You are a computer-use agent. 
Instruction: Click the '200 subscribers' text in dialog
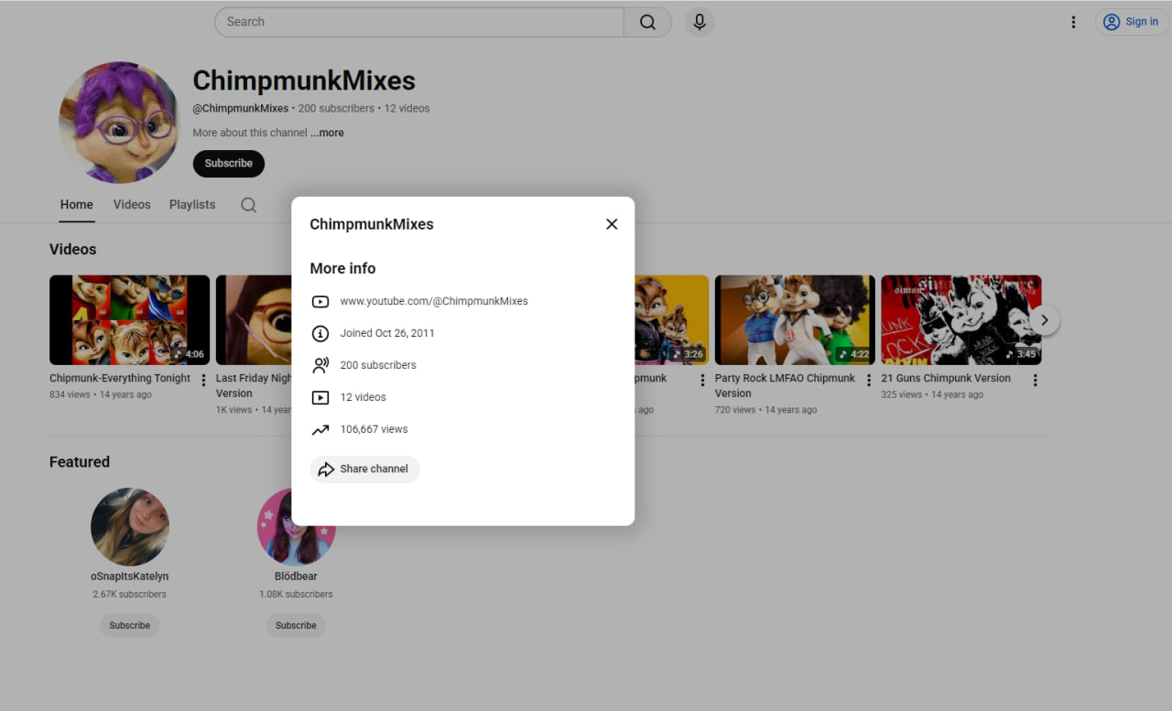378,365
